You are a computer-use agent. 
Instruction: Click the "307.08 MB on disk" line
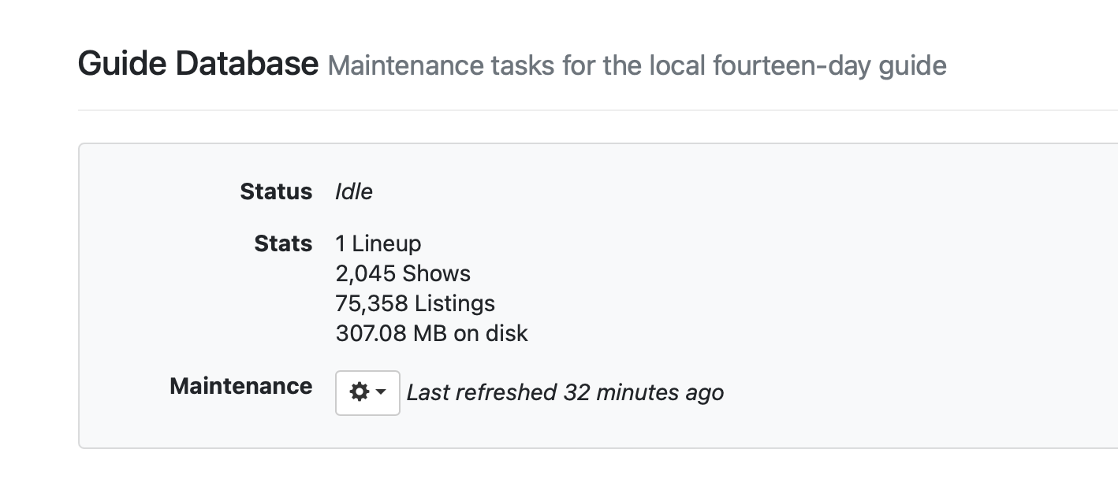pos(431,333)
